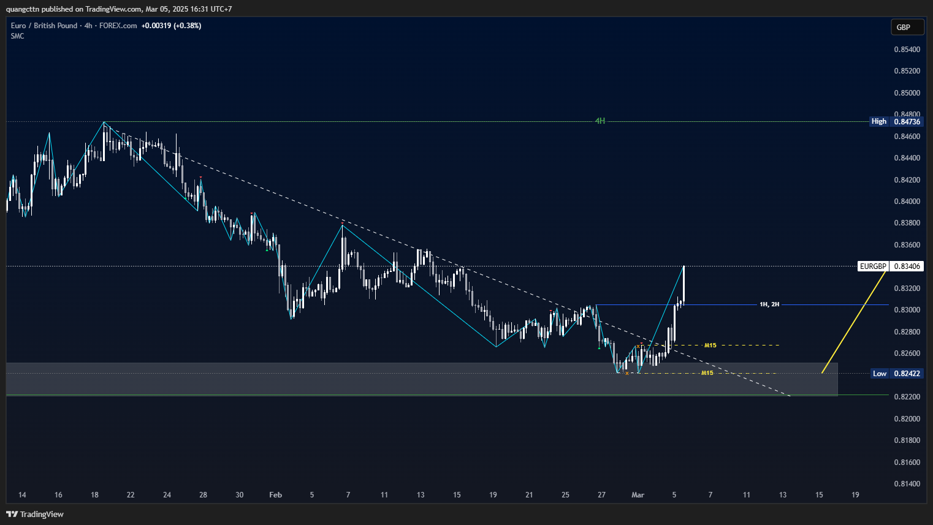Click 0.83200 on the price axis
This screenshot has width=933, height=525.
coord(907,289)
